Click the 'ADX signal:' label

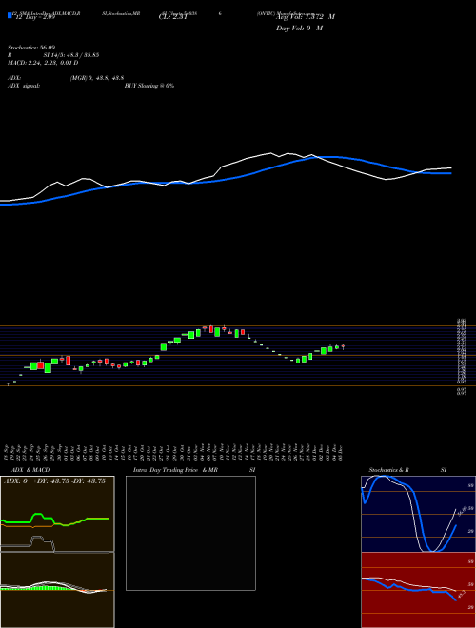[x=24, y=86]
